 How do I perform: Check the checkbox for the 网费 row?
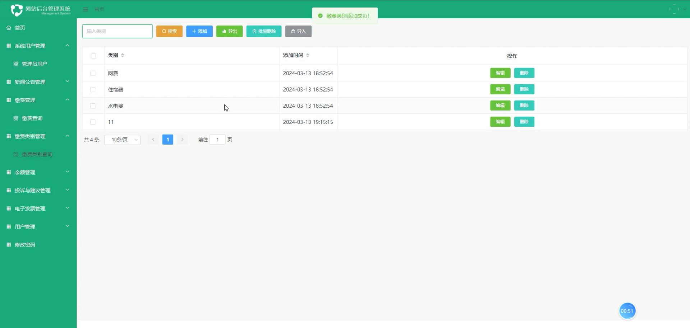[x=93, y=73]
